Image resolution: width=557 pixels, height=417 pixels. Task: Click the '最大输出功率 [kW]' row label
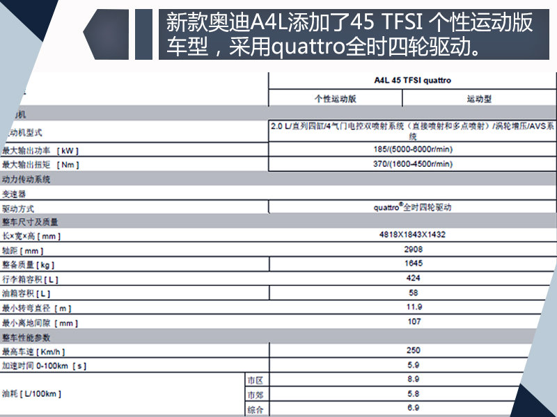point(40,151)
